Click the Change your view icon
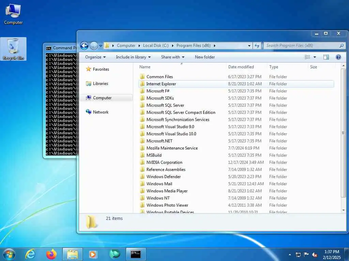This screenshot has width=349, height=261. point(307,57)
